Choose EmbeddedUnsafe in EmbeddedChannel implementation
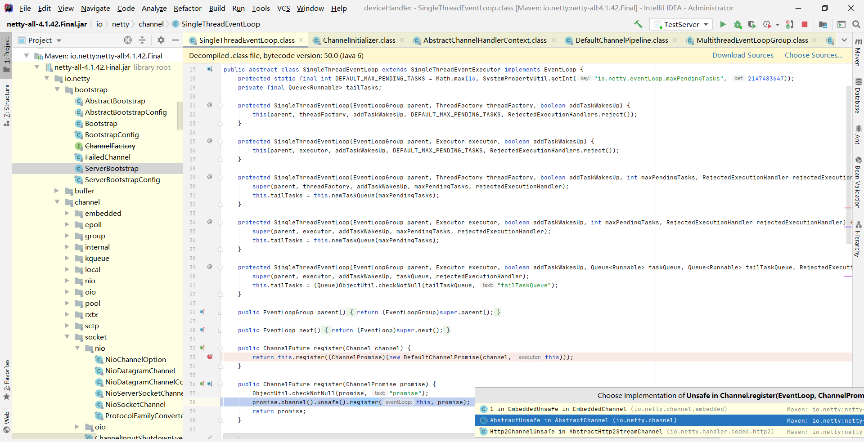 tap(670, 409)
